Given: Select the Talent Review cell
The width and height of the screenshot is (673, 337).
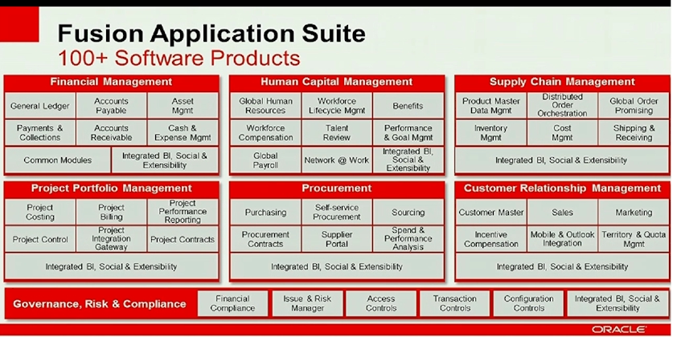Looking at the screenshot, I should (x=336, y=132).
